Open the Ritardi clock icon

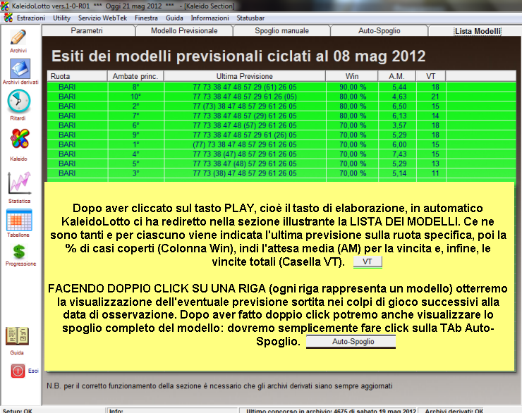19,101
